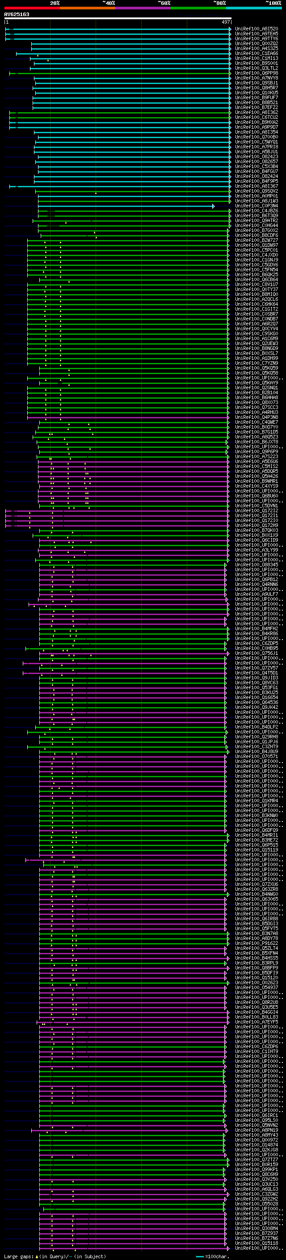
Task: Click the purple ~60% identity color band
Action: click(x=143, y=8)
